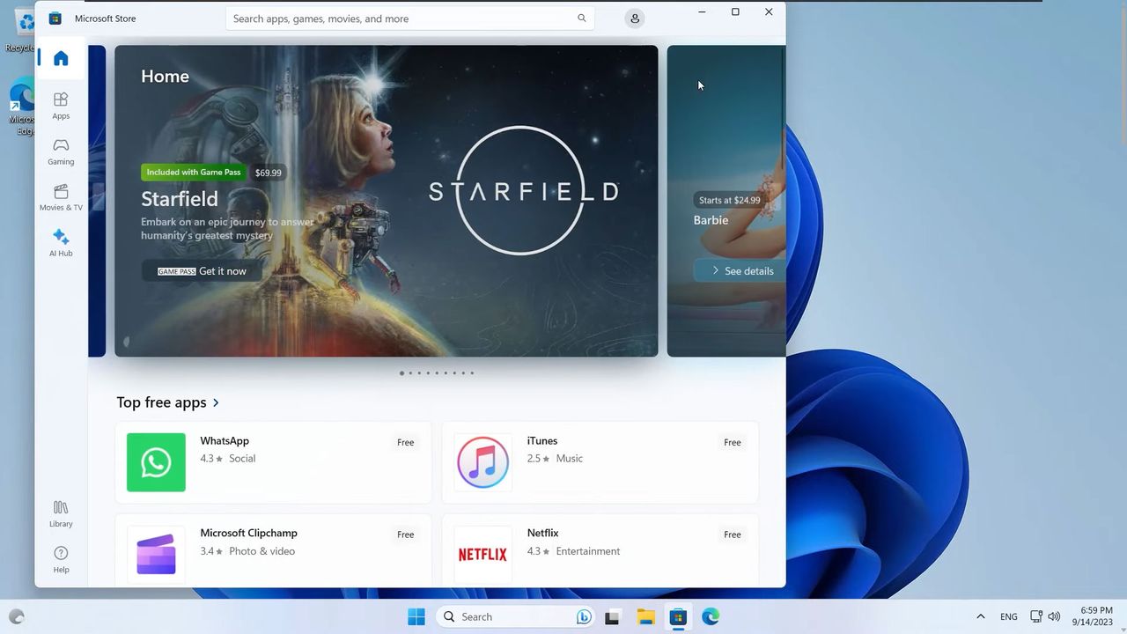Open Help in the sidebar
Viewport: 1127px width, 634px height.
tap(61, 559)
